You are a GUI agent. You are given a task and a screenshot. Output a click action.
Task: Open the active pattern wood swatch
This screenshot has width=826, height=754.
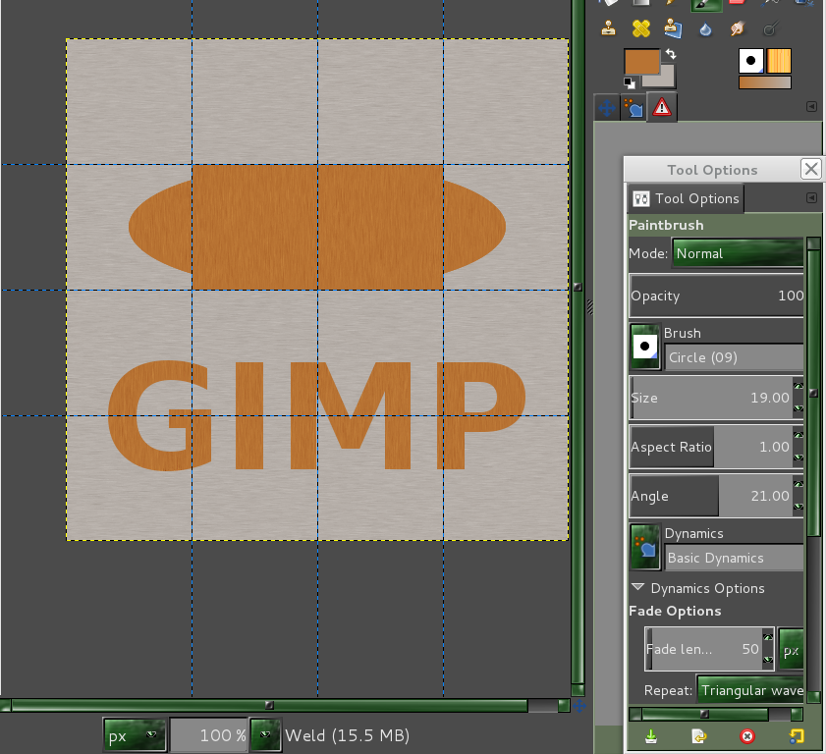[779, 61]
